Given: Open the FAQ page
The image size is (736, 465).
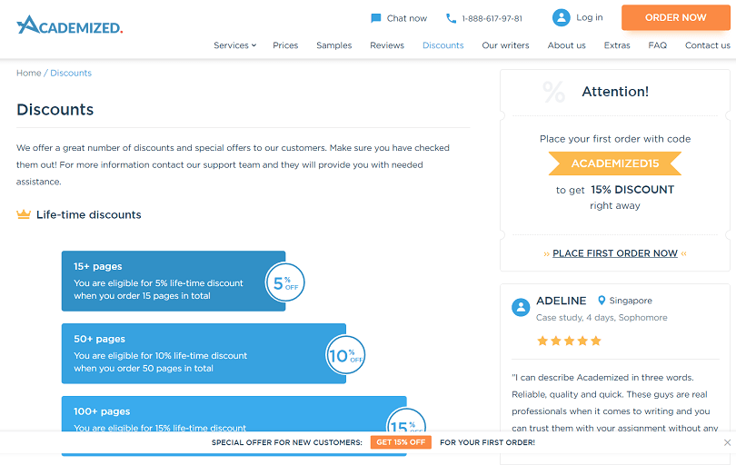Looking at the screenshot, I should coord(657,45).
